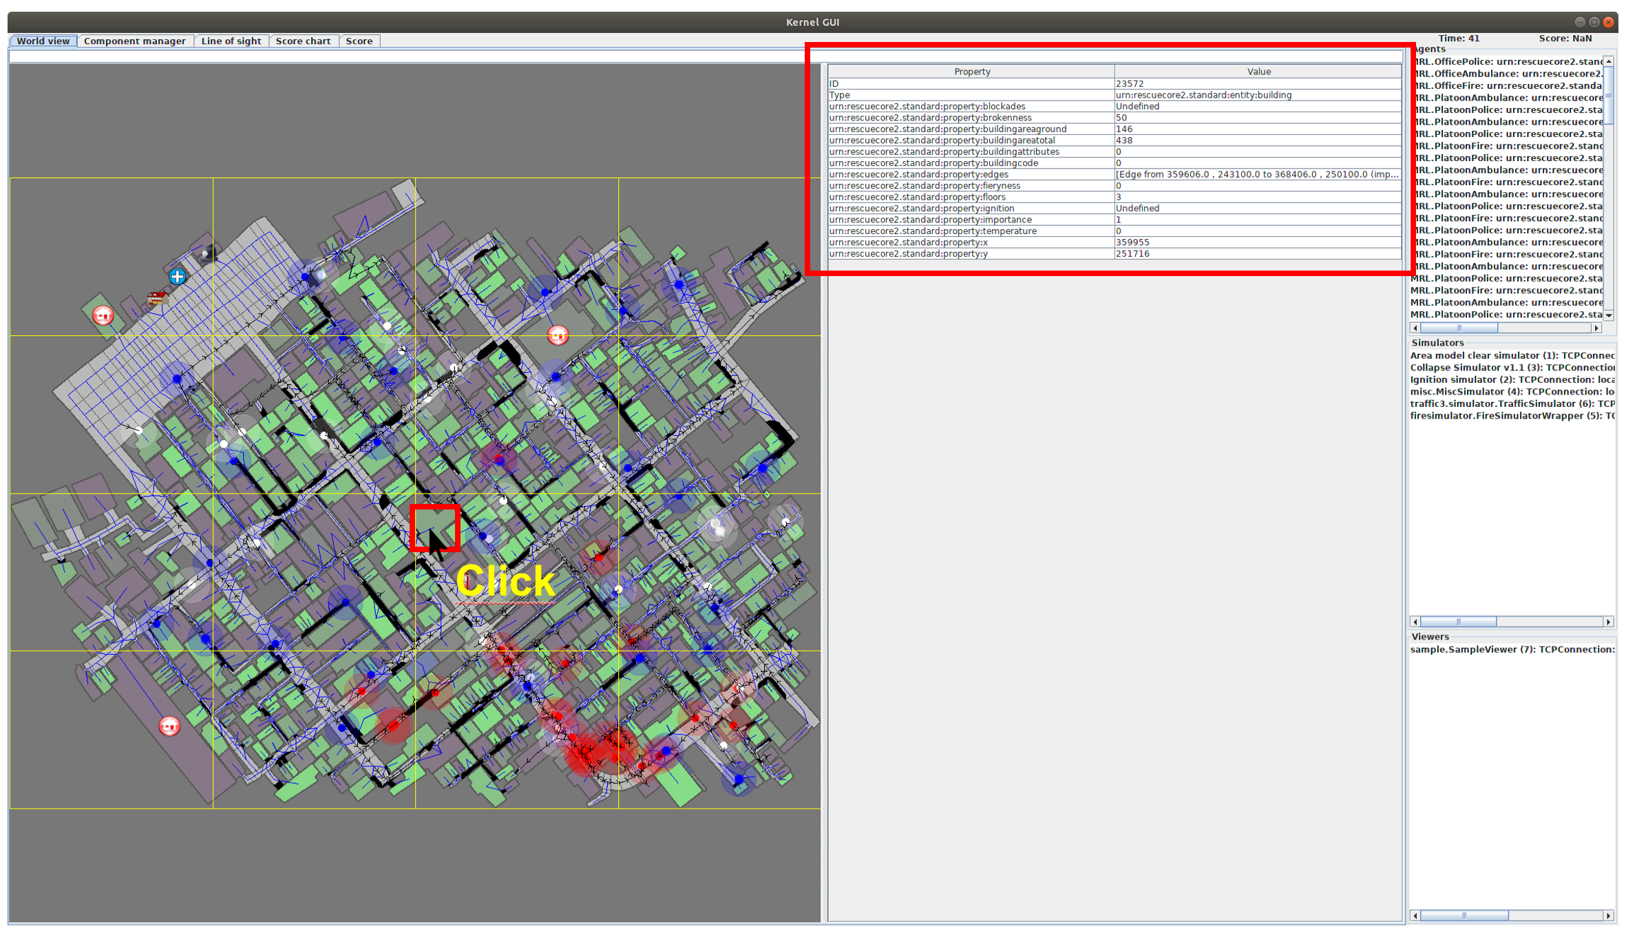Click the Viewers list scroll-right arrow

(1609, 916)
